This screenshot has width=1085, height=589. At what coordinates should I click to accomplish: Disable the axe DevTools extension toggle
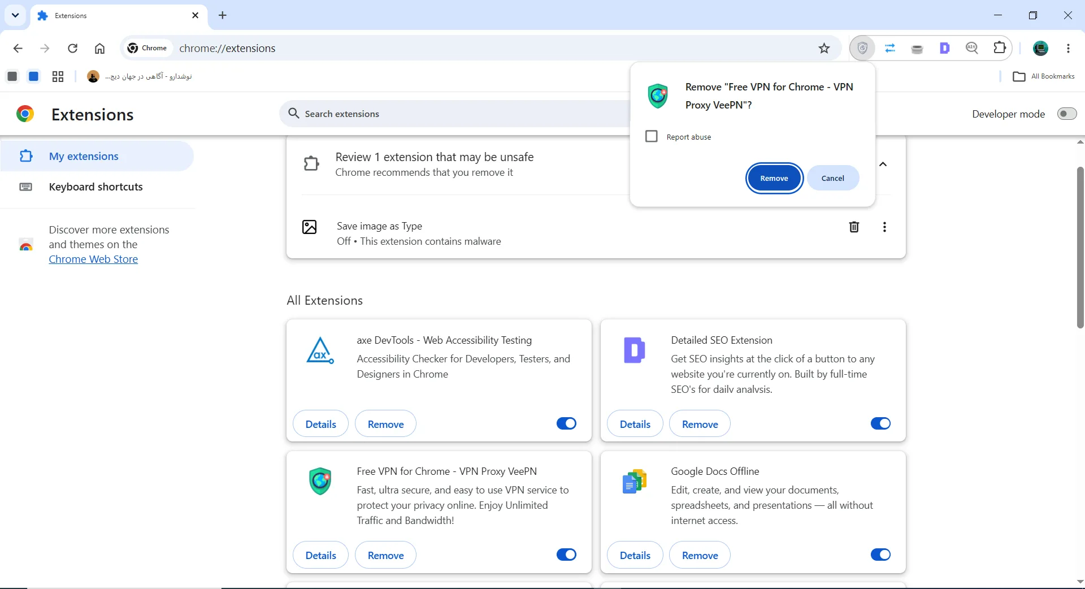566,423
